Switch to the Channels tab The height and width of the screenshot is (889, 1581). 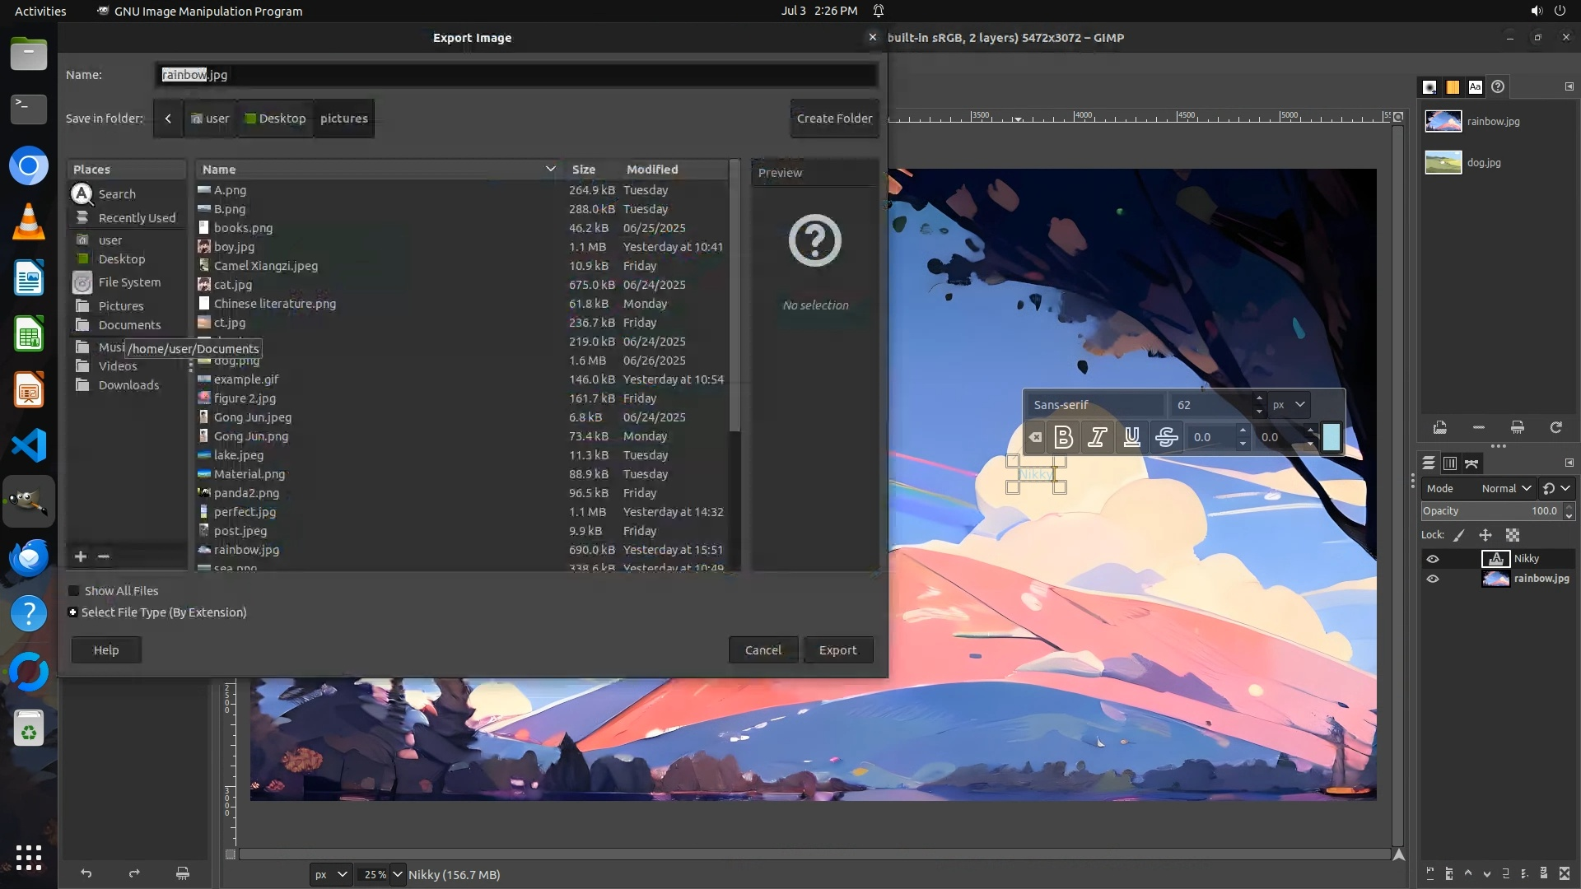tap(1450, 463)
